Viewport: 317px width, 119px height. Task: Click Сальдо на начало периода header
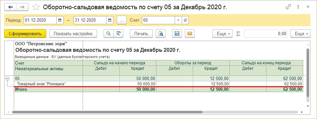(x=119, y=63)
